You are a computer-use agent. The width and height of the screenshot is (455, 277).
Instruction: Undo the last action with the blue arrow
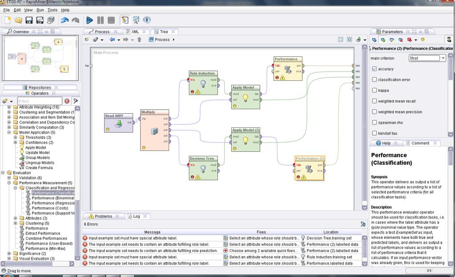point(64,20)
